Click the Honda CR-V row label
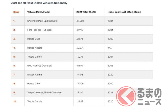 (34, 84)
